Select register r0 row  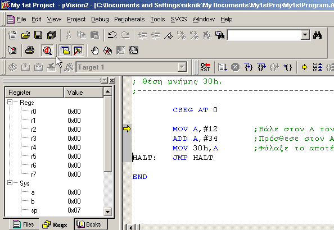pos(55,112)
